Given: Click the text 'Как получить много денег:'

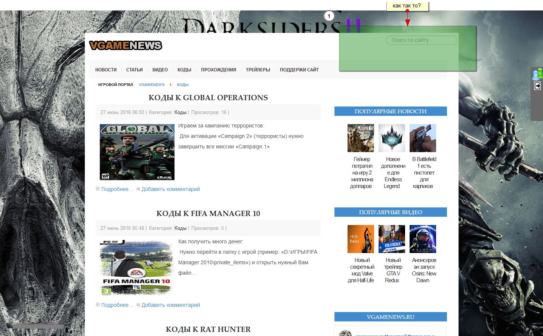Looking at the screenshot, I should 211,242.
